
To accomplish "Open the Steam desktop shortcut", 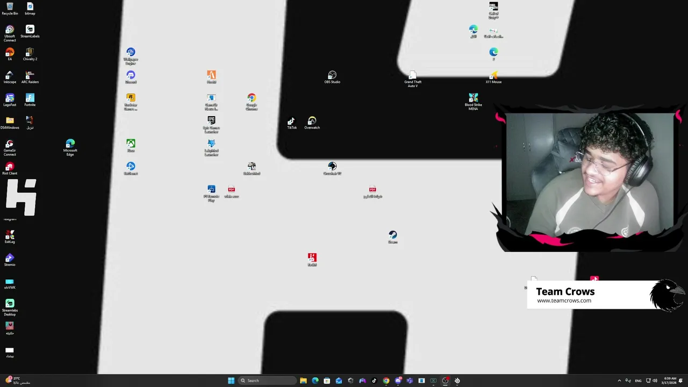I will (393, 237).
